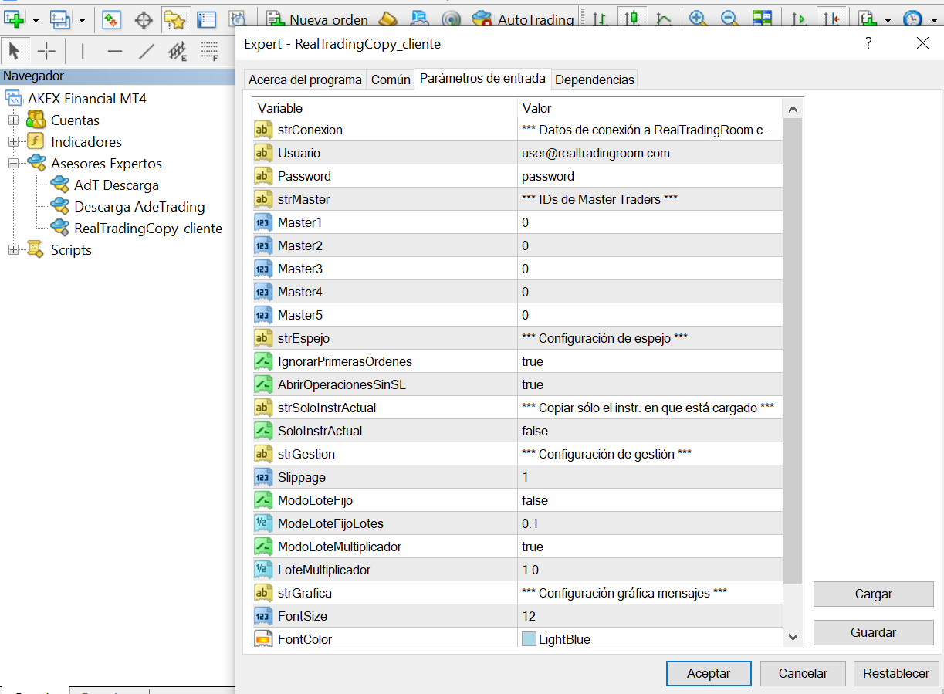Viewport: 944px width, 694px height.
Task: Open the dropdown arrow next to new chart
Action: point(36,20)
